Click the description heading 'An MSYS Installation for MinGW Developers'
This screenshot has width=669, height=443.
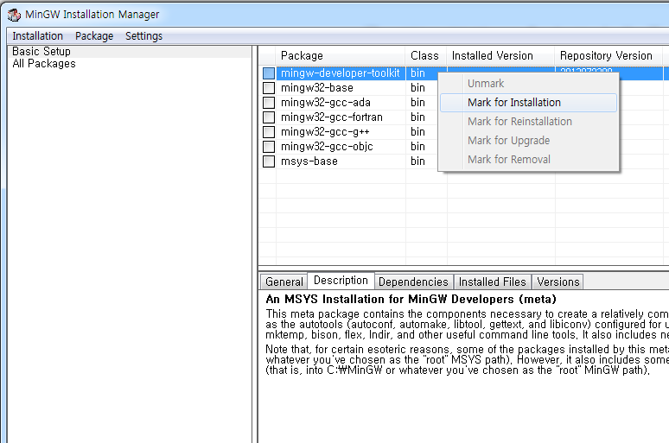pyautogui.click(x=411, y=300)
